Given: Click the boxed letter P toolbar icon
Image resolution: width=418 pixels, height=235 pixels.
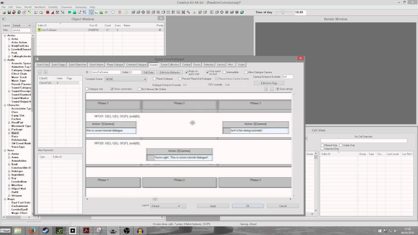Looking at the screenshot, I should 173,12.
